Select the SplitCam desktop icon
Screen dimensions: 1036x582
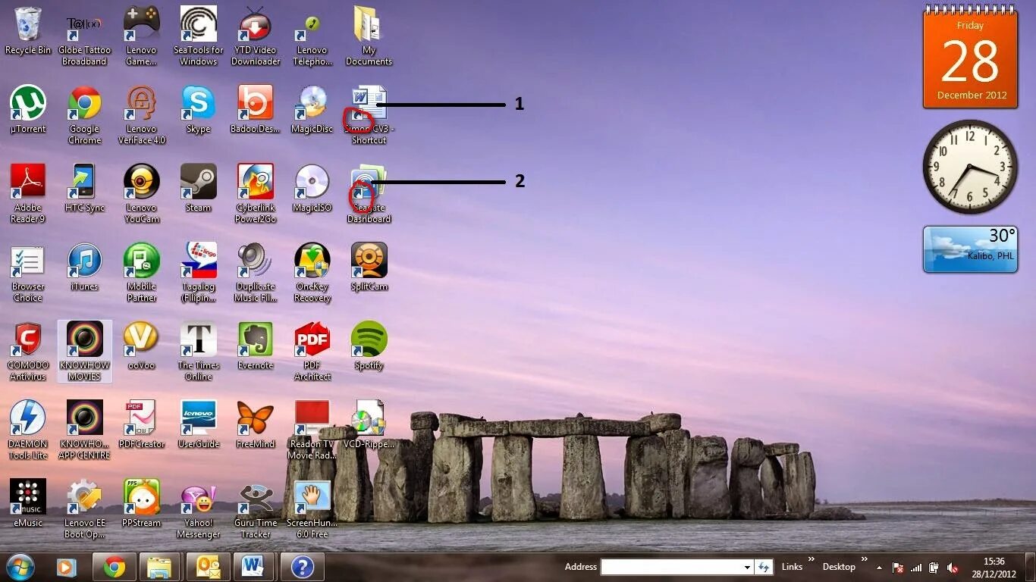[x=369, y=261]
